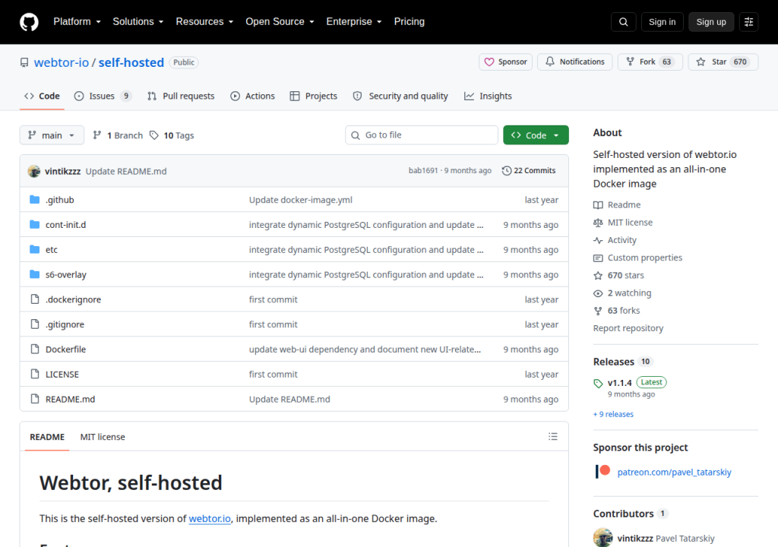Screen dimensions: 778x547
Task: Click Sign in
Action: [662, 22]
